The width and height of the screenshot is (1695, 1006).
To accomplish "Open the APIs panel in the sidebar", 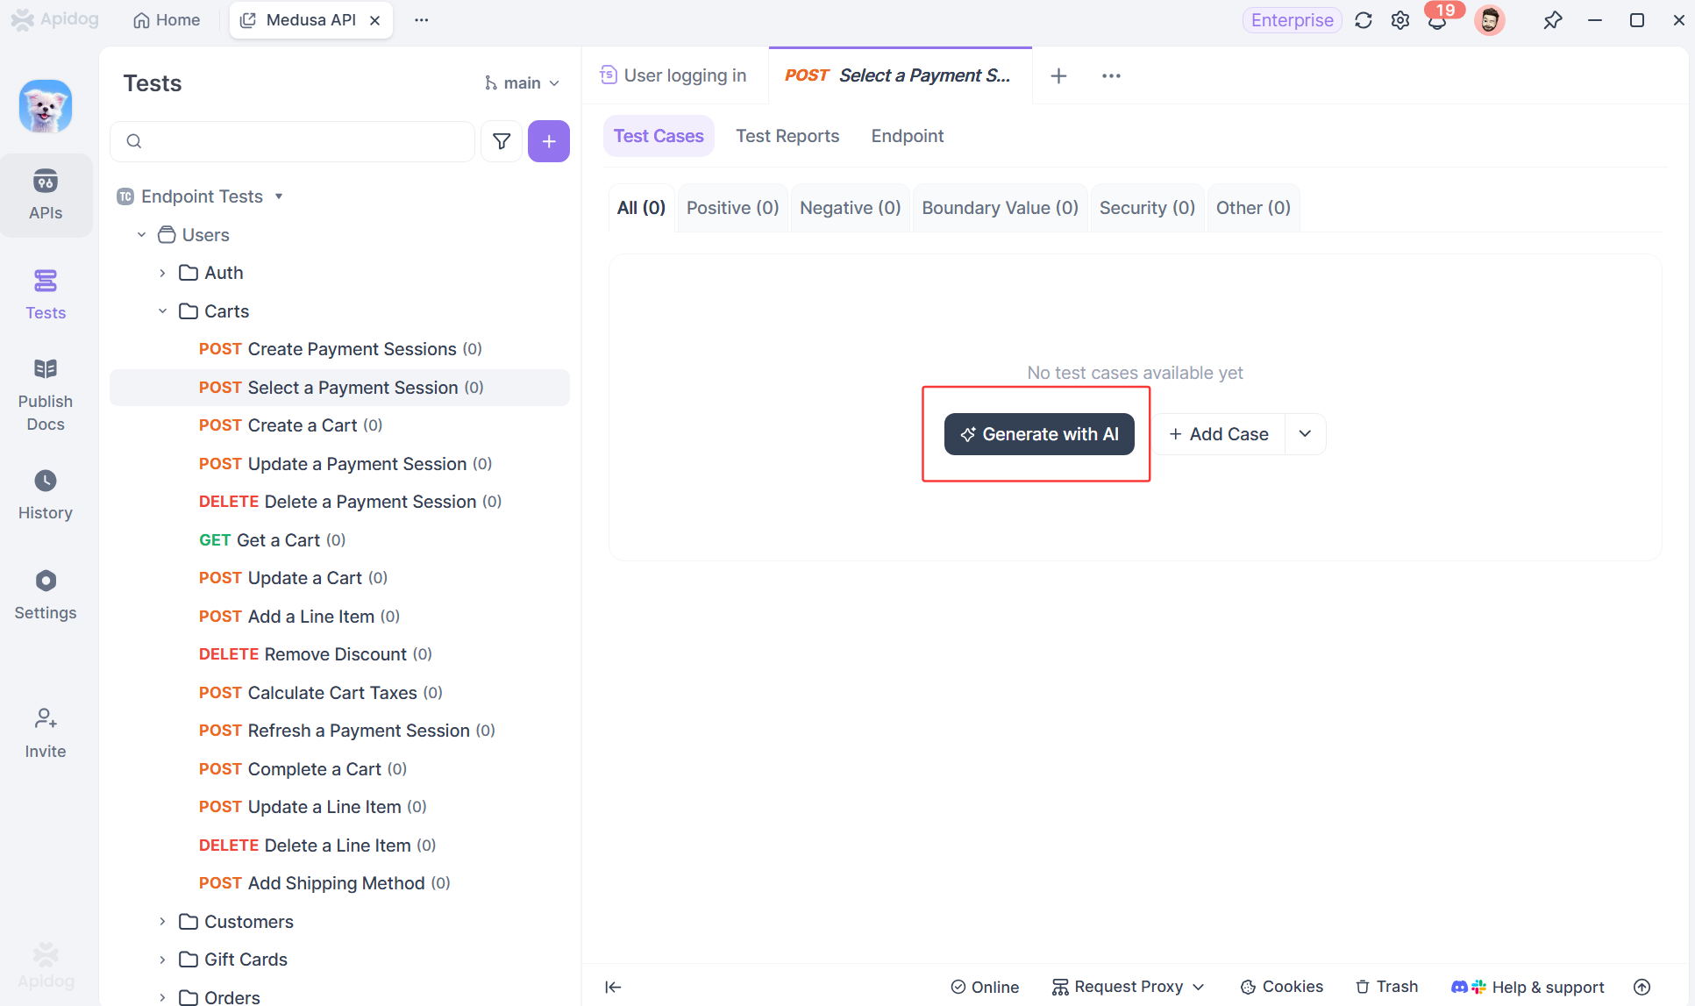I will pos(46,195).
